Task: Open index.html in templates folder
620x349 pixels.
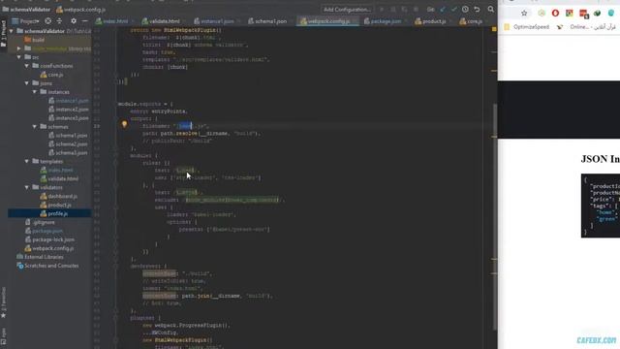Action: tap(56, 171)
